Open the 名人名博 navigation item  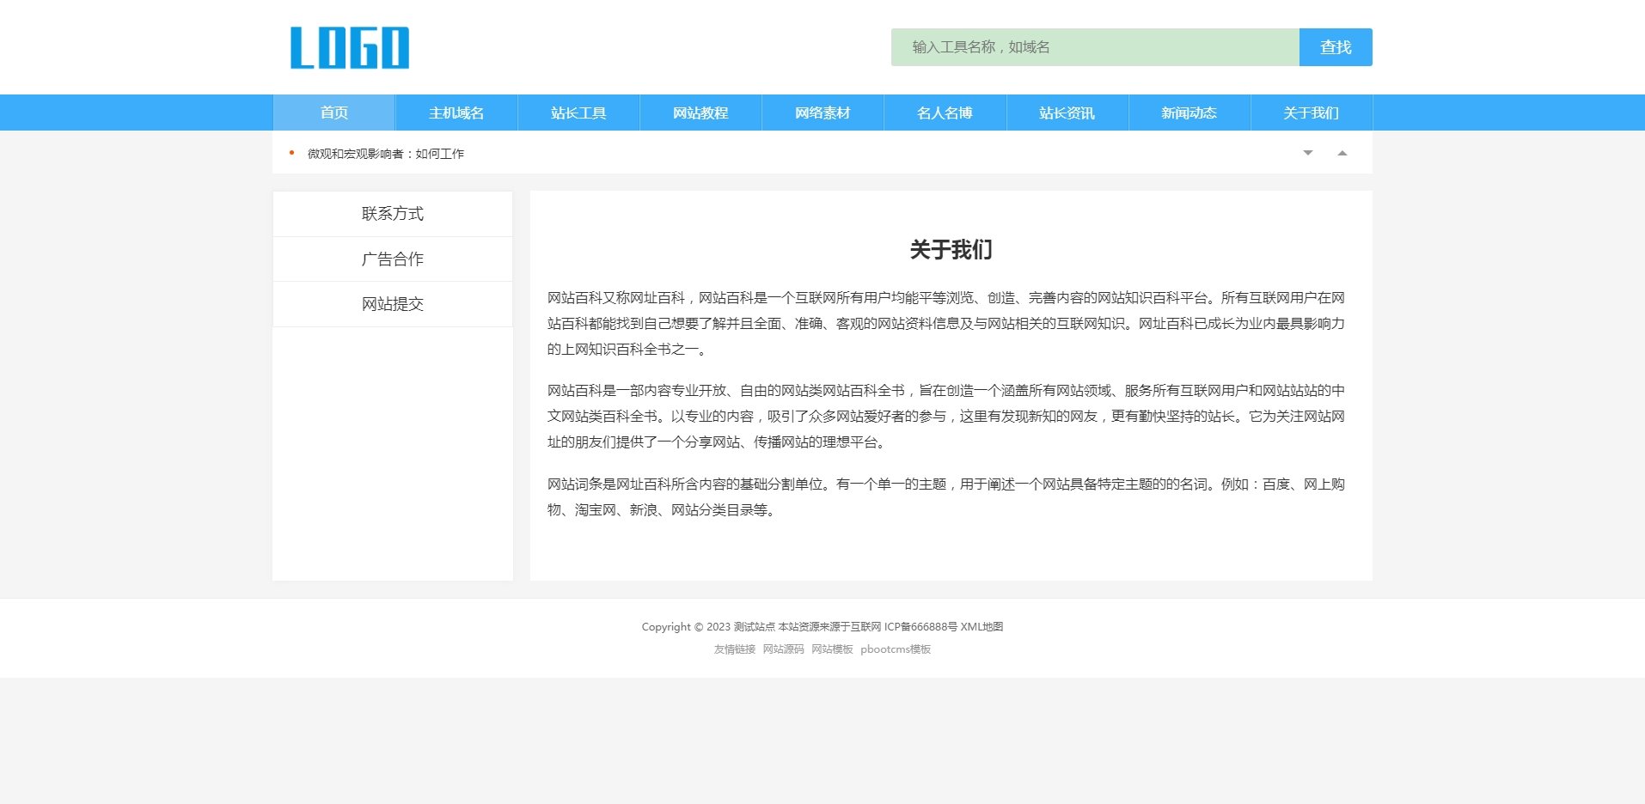pos(944,112)
